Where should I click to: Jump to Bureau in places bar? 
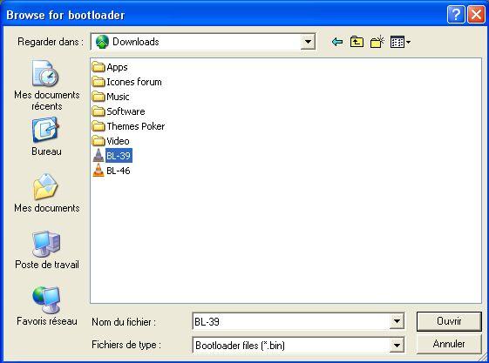[x=46, y=137]
